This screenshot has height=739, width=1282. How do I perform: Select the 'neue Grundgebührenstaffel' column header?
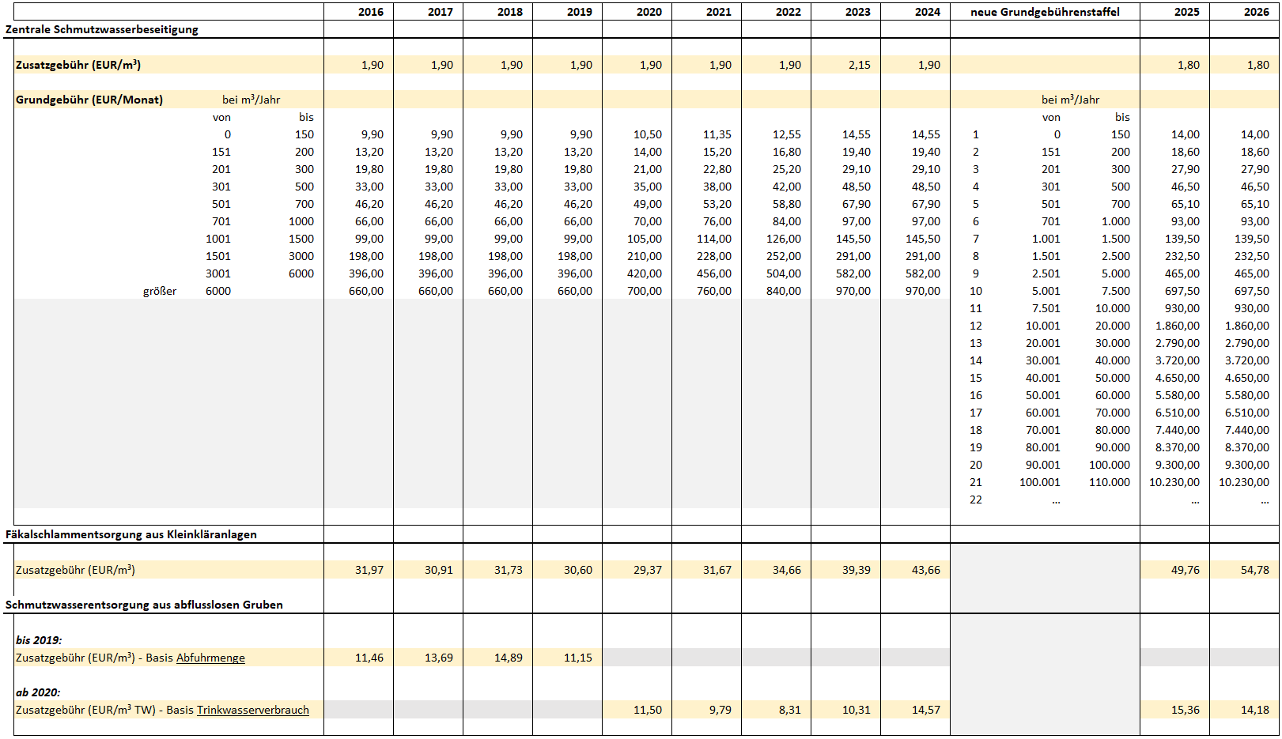(x=1045, y=12)
